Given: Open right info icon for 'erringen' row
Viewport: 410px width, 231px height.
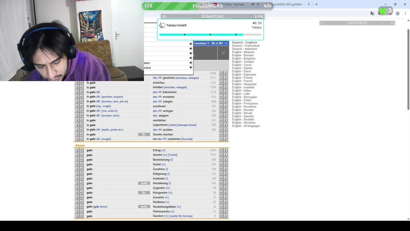Looking at the screenshot, I should pyautogui.click(x=225, y=111).
